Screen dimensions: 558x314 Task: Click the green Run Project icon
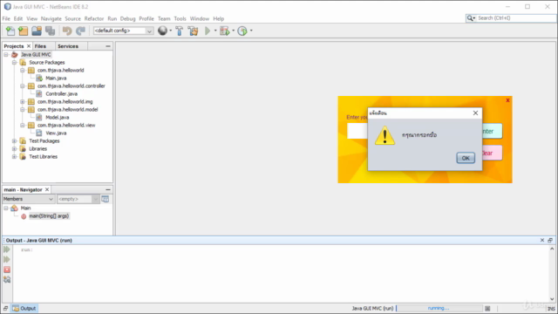pyautogui.click(x=208, y=31)
